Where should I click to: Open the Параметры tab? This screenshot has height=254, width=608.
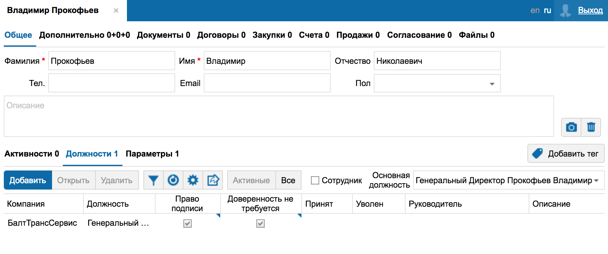[152, 154]
